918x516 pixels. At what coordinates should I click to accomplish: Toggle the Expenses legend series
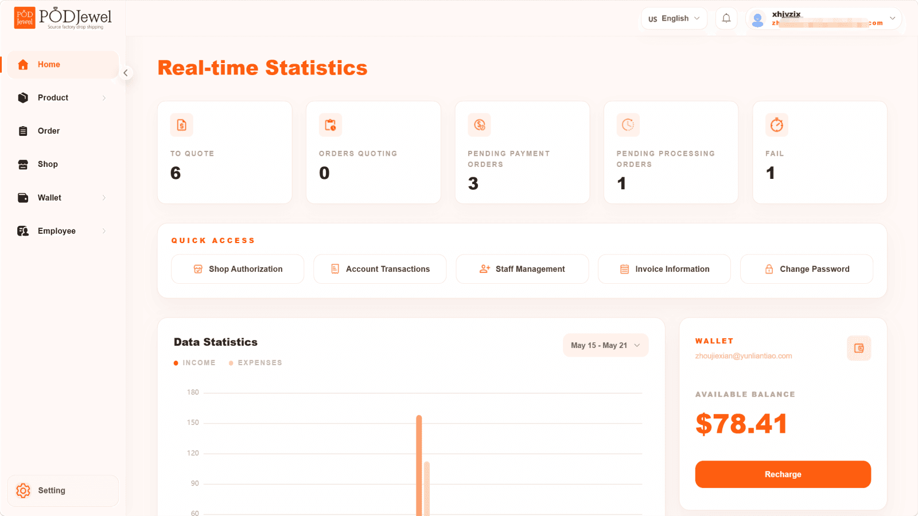click(x=255, y=363)
